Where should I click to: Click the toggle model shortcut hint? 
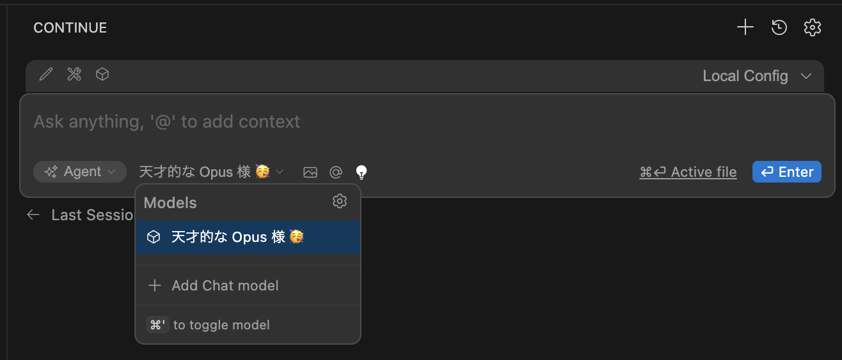(209, 325)
